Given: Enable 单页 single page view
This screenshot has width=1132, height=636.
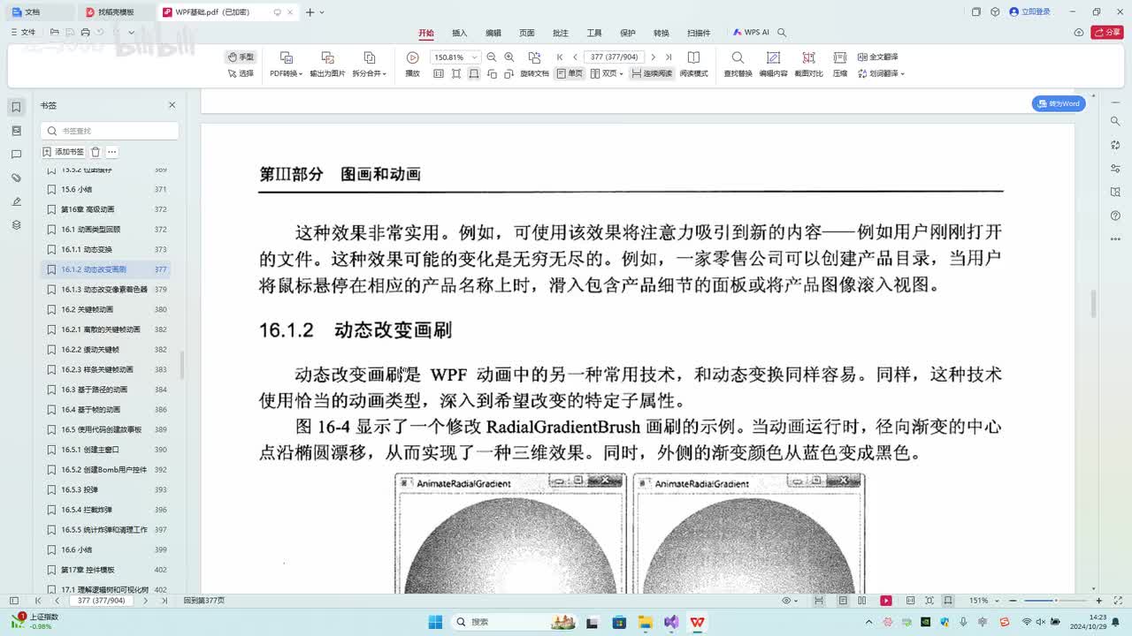Looking at the screenshot, I should [570, 73].
